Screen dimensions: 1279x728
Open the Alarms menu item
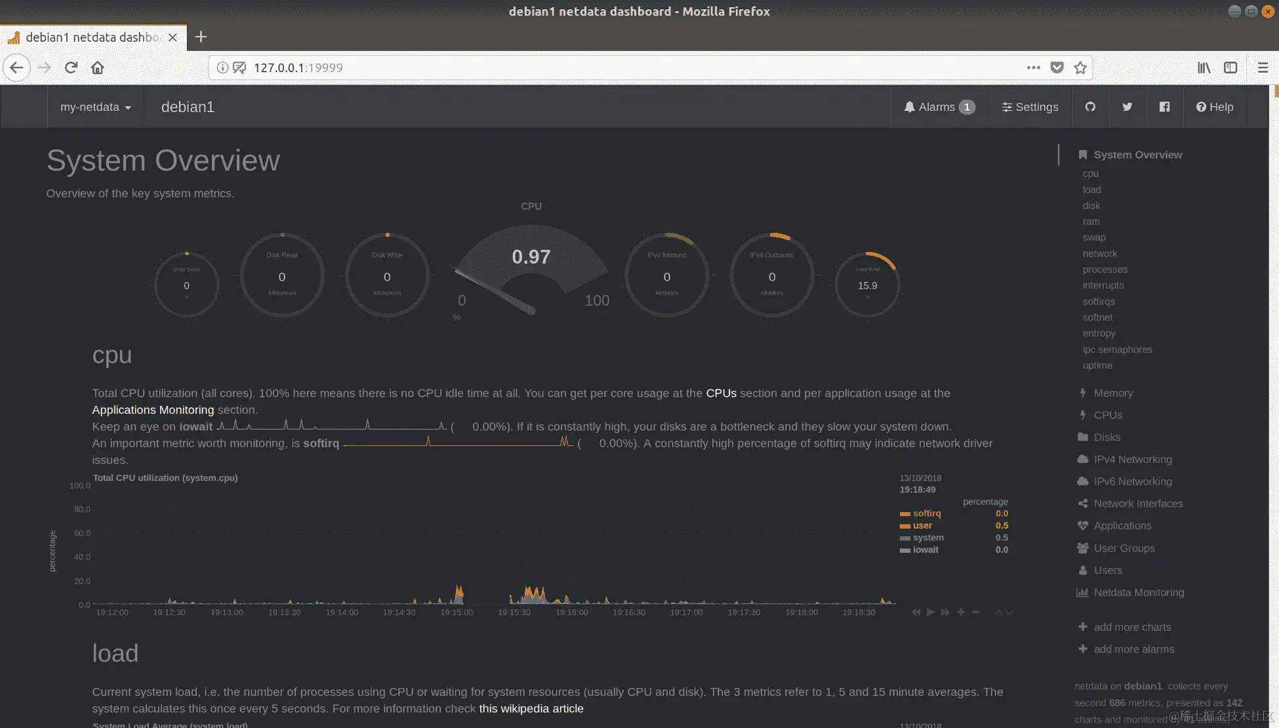(939, 107)
